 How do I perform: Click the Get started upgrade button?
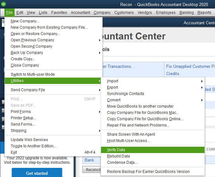pyautogui.click(x=37, y=173)
